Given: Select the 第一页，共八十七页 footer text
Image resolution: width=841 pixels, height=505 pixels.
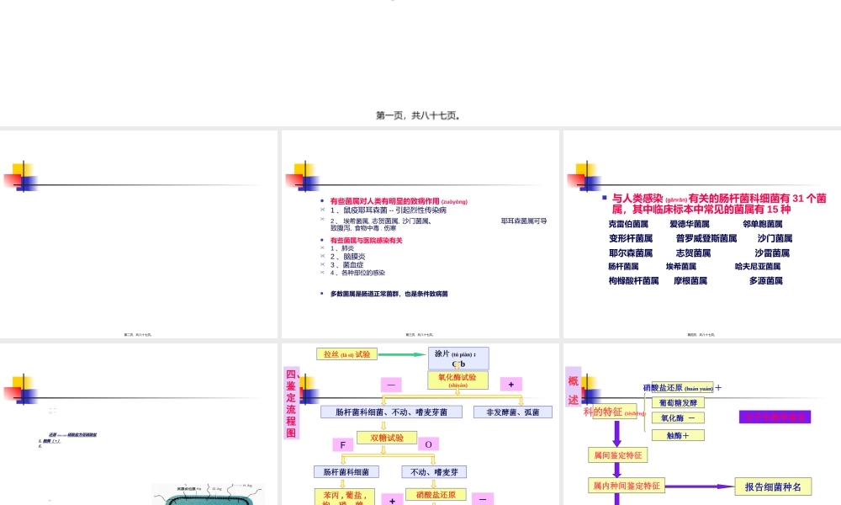Looking at the screenshot, I should (420, 115).
